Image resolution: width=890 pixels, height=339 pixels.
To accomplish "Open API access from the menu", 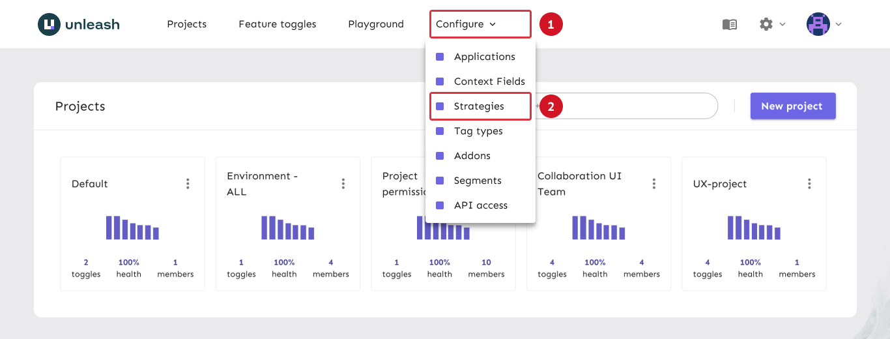I will (480, 205).
